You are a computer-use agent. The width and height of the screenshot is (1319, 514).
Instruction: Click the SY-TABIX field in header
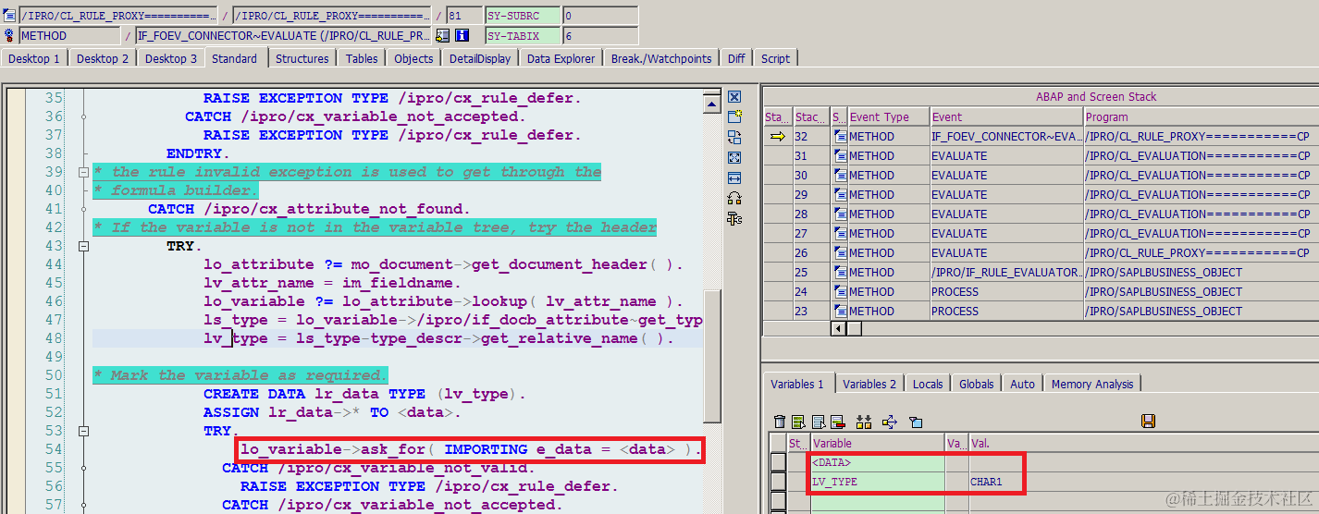pos(523,35)
